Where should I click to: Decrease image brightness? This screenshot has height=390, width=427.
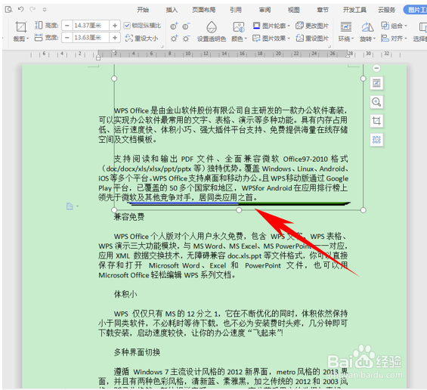(186, 38)
